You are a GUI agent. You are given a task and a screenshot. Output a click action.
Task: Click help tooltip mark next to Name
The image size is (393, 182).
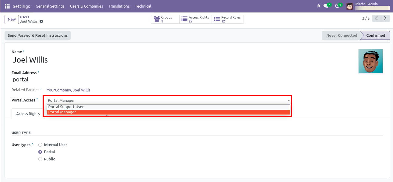[x=24, y=51]
